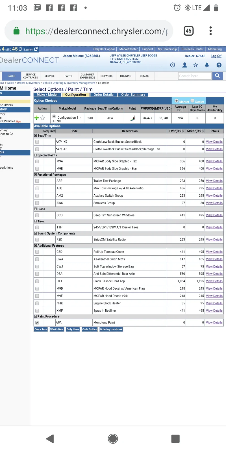Select the Dealer radio button
The image size is (226, 452).
click(192, 101)
